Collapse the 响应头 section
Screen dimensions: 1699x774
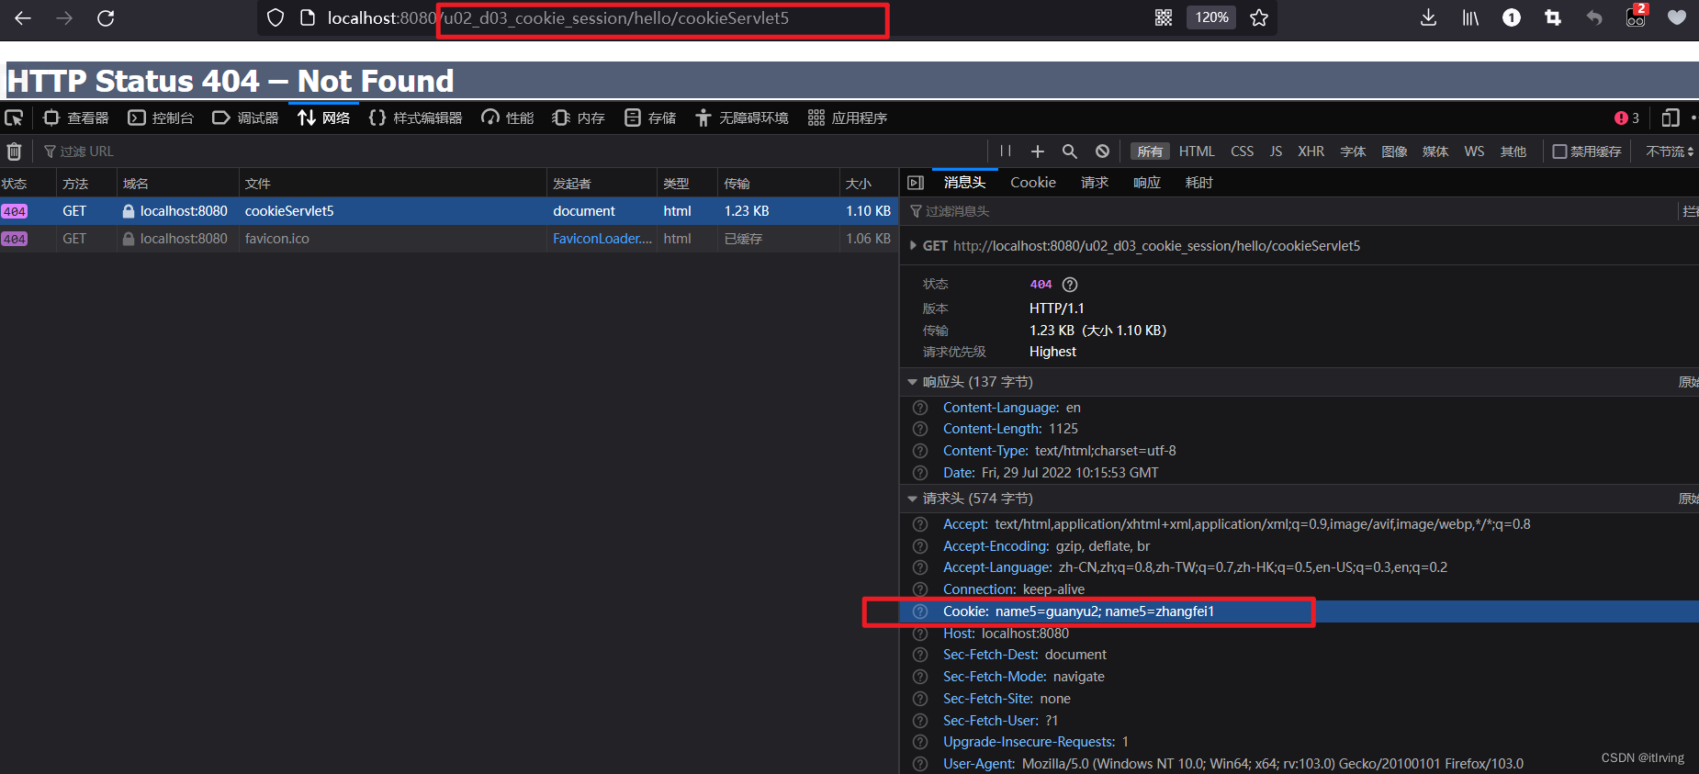[x=912, y=382]
